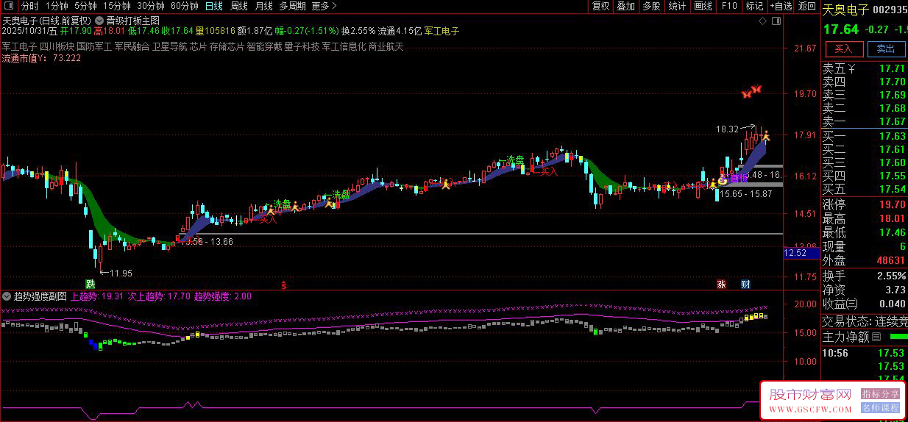The height and width of the screenshot is (422, 908).
Task: Open the 军工电子 sector link
Action: coord(441,32)
